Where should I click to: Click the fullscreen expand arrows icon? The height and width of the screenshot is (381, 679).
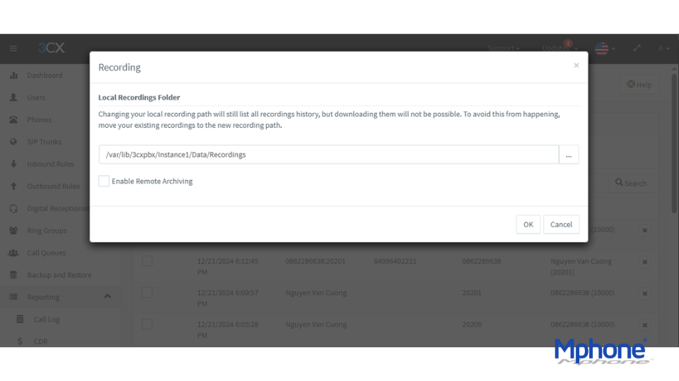(637, 49)
